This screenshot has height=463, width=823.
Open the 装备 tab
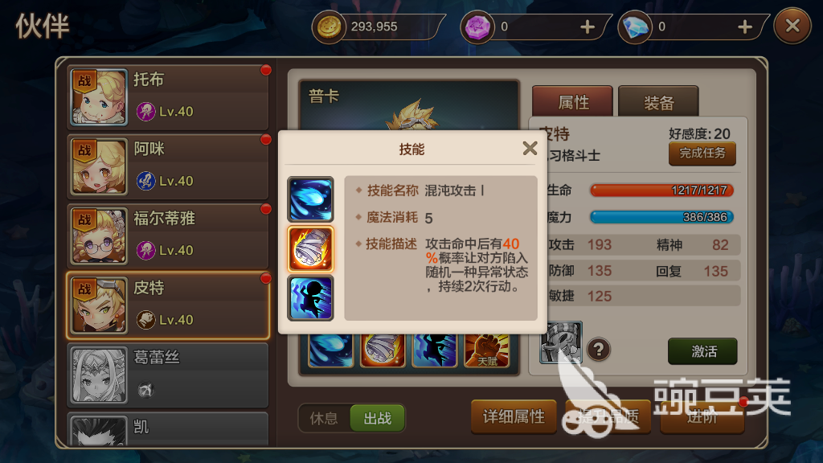point(658,101)
